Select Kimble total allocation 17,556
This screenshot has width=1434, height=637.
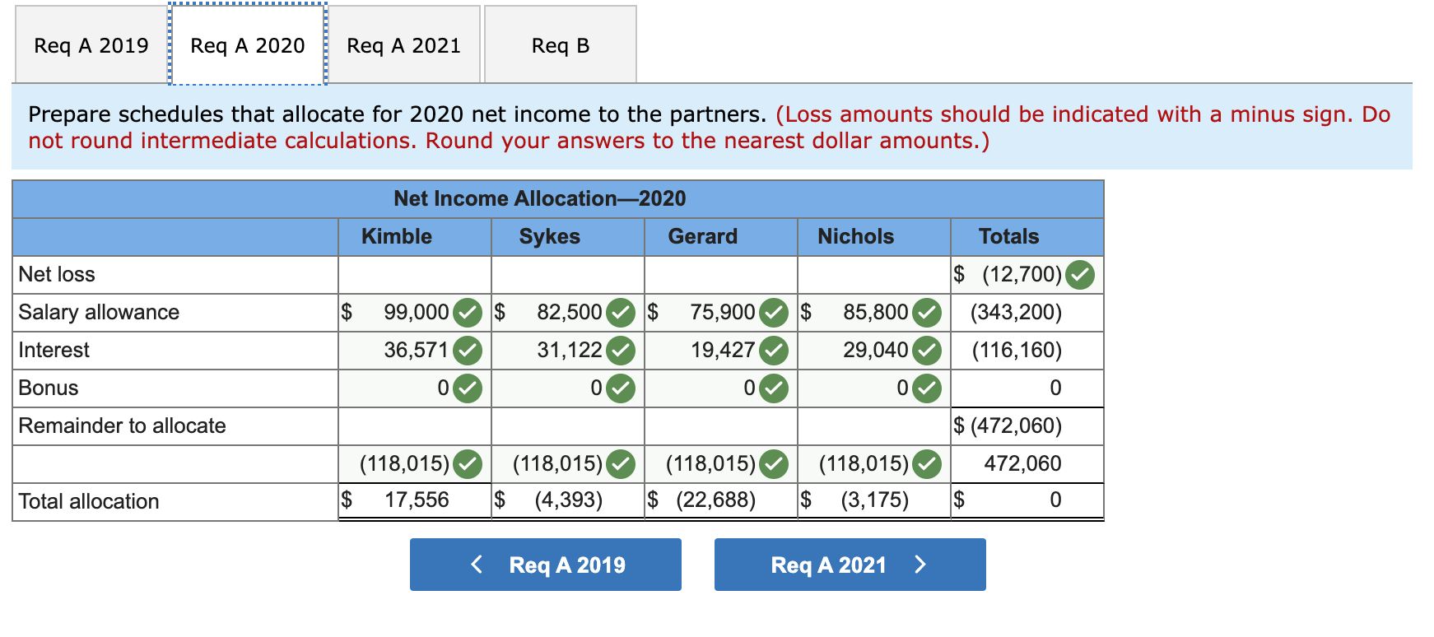point(415,500)
